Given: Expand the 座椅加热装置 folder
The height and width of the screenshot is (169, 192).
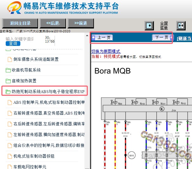Looking at the screenshot, I should point(24,81).
